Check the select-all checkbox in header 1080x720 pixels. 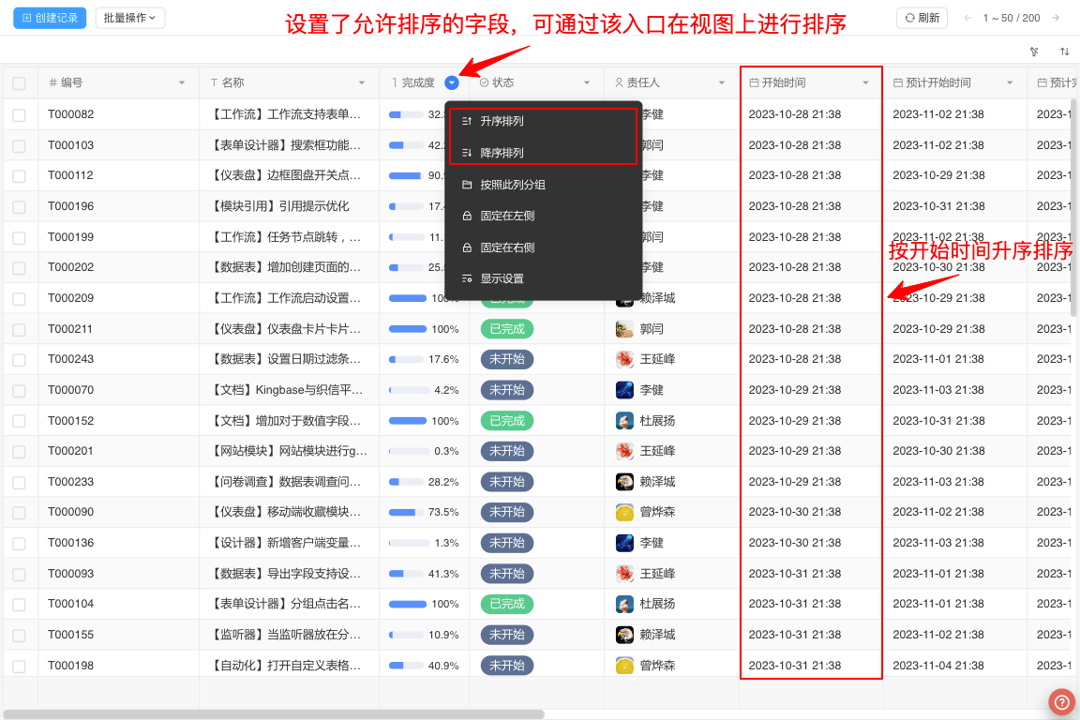point(19,82)
